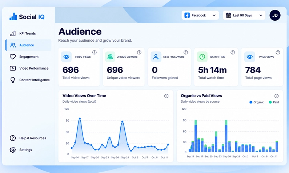
Task: Expand the Last 90 Days dropdown arrow
Action: point(261,16)
